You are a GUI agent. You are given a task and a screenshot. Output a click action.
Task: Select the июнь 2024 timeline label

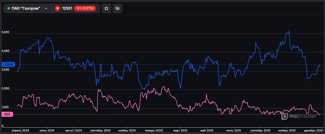pyautogui.click(x=47, y=130)
